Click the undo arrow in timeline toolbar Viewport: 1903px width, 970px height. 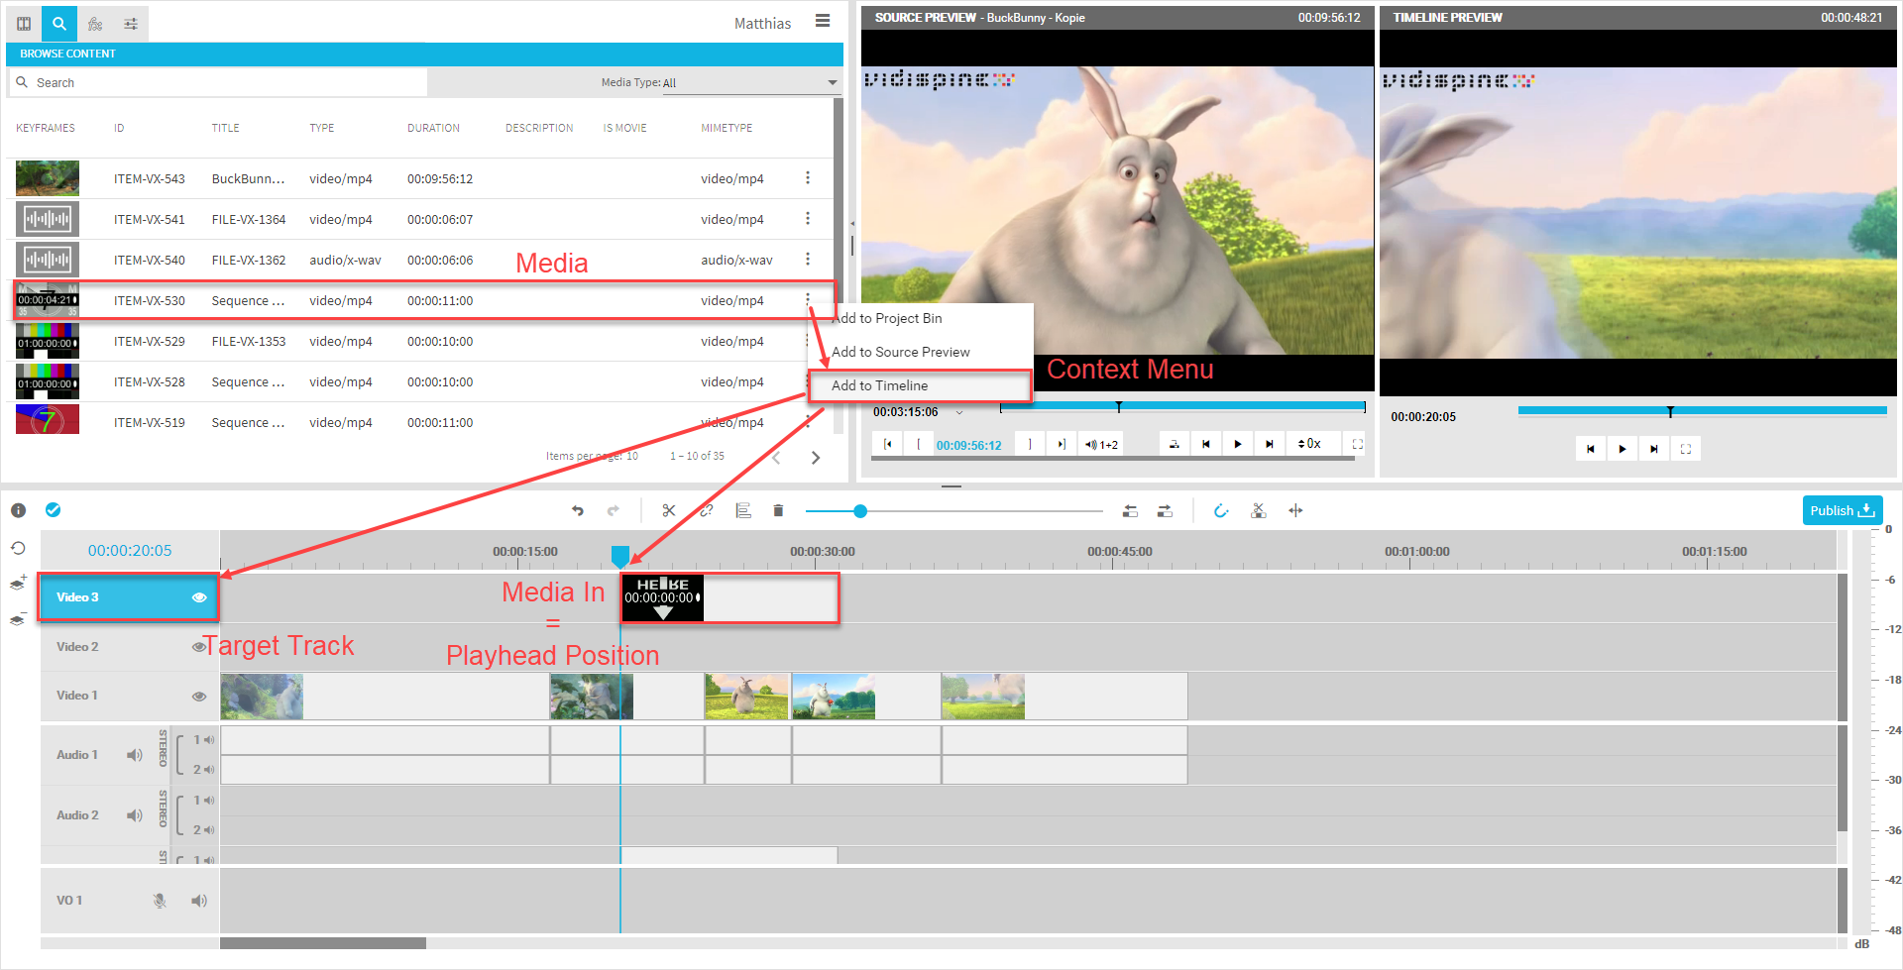click(x=578, y=511)
